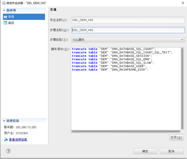This screenshot has width=187, height=159.
Task: Click the 作业名称 text field
Action: coord(128,20)
